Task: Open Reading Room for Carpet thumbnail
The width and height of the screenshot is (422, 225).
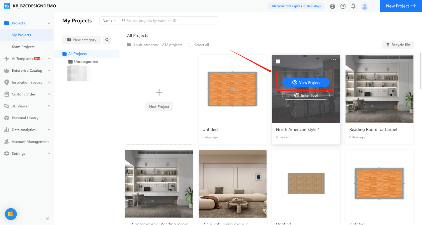Action: click(379, 89)
